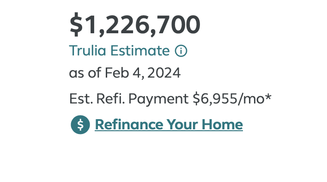Click the Refi. abbreviation text
The height and width of the screenshot is (182, 327).
pyautogui.click(x=110, y=98)
